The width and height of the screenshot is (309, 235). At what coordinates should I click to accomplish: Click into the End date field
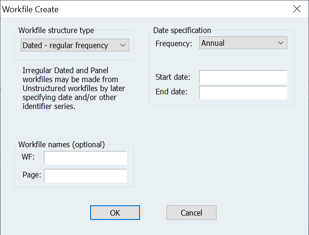click(242, 92)
